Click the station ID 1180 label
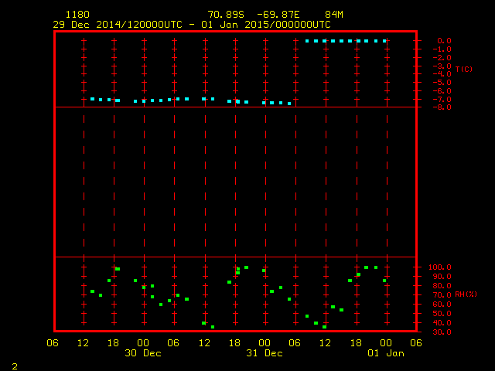The width and height of the screenshot is (495, 371). (77, 15)
